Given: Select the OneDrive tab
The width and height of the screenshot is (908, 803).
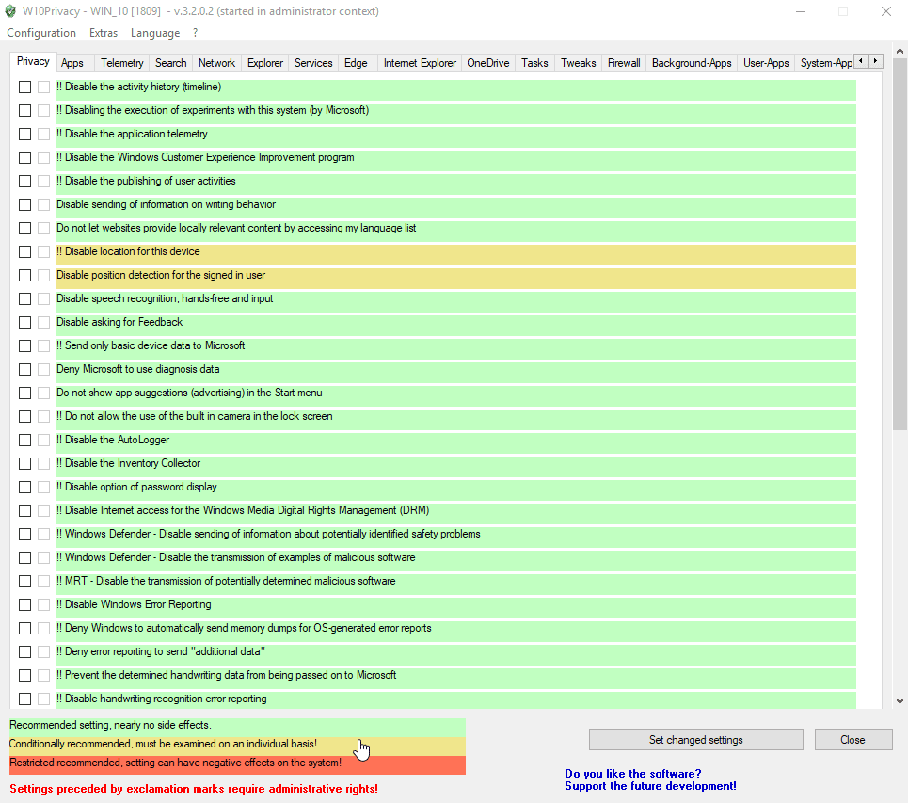Looking at the screenshot, I should click(488, 63).
